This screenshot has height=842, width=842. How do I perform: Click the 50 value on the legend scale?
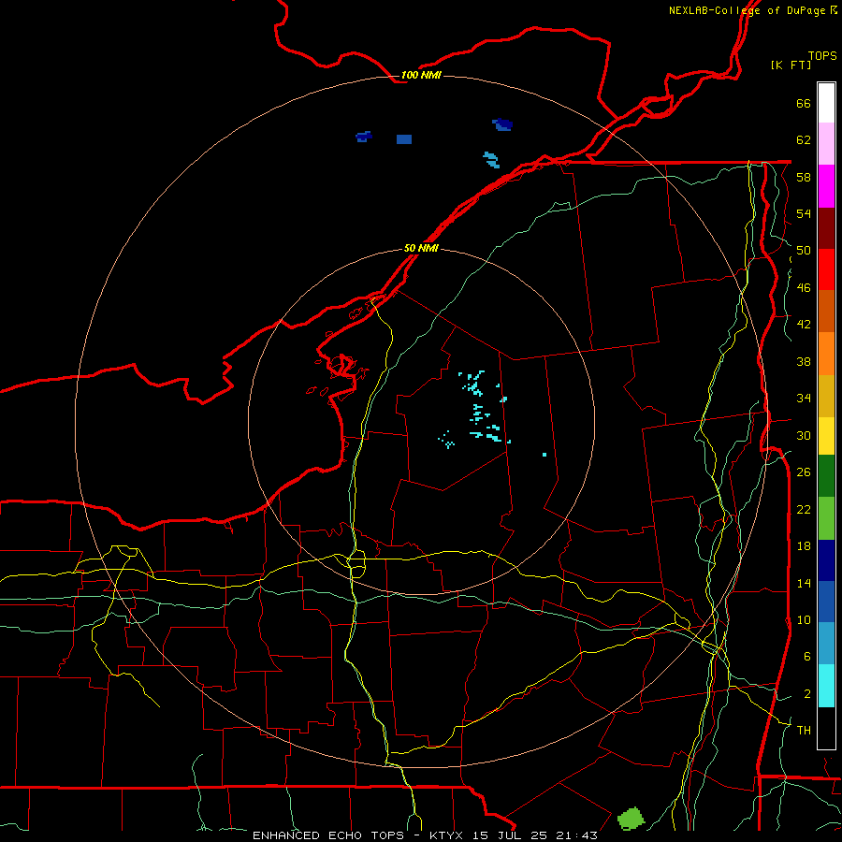pos(804,251)
